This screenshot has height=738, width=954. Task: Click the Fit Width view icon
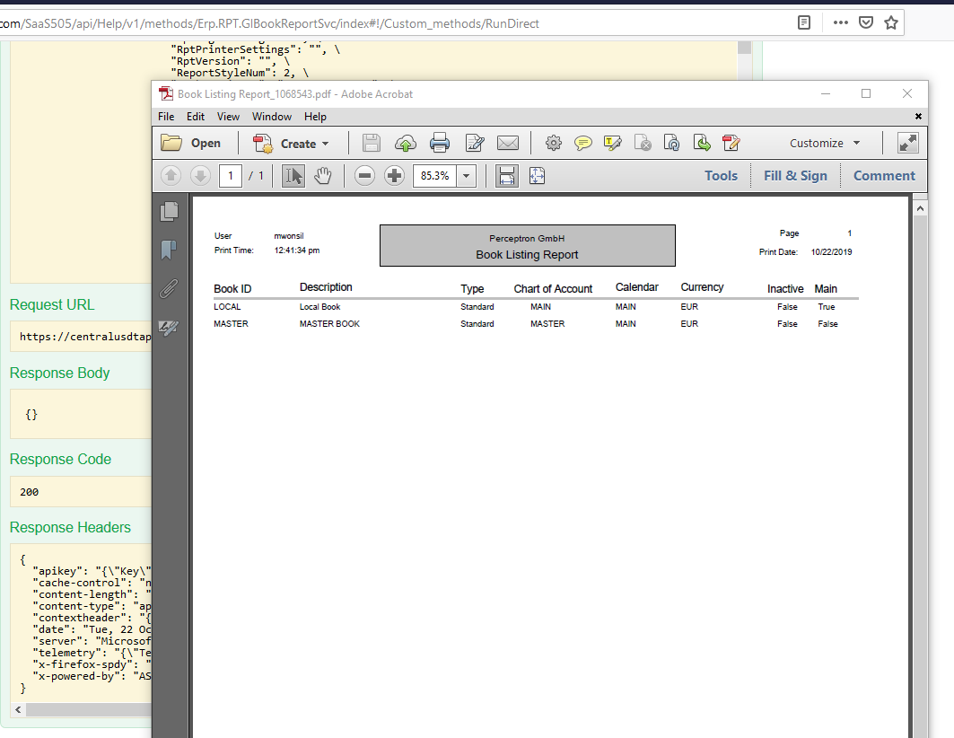point(506,175)
